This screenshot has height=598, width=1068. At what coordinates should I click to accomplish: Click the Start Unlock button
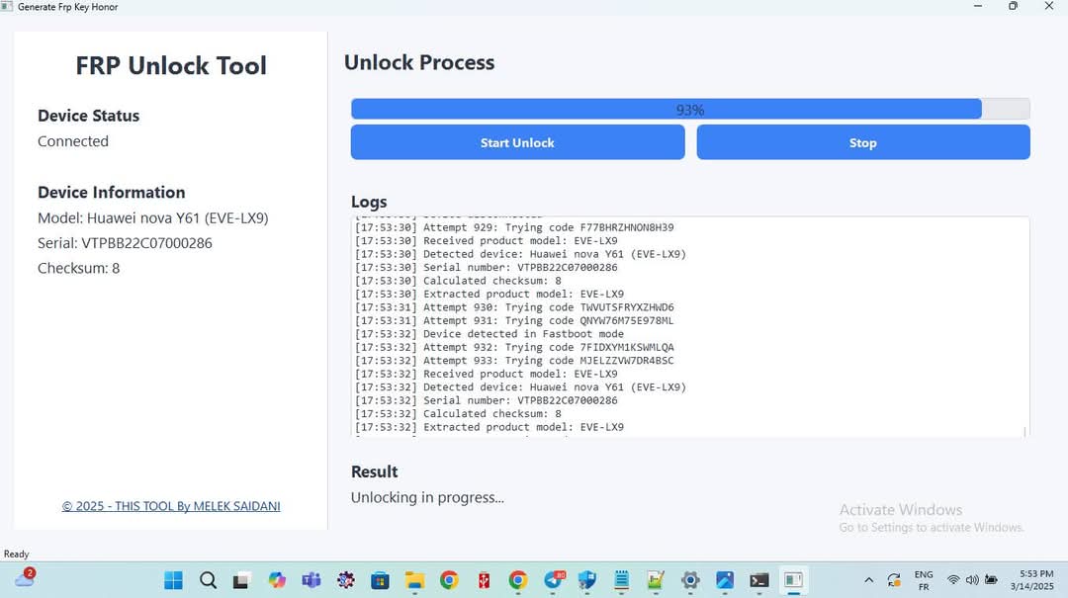(x=517, y=142)
